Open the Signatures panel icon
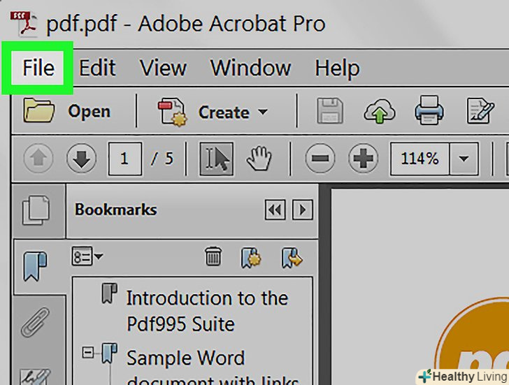Screen dimensions: 509x385 tap(35, 376)
